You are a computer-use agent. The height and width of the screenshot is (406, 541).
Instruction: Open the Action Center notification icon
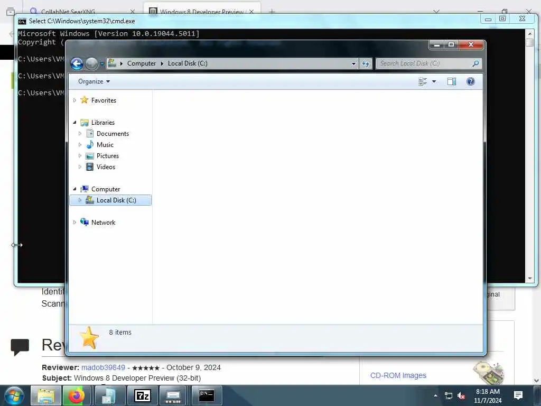point(518,395)
